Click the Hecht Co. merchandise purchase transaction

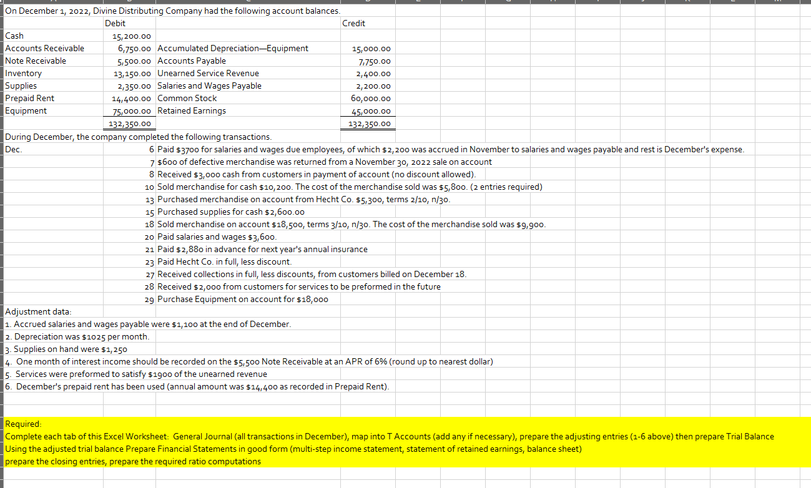click(303, 199)
